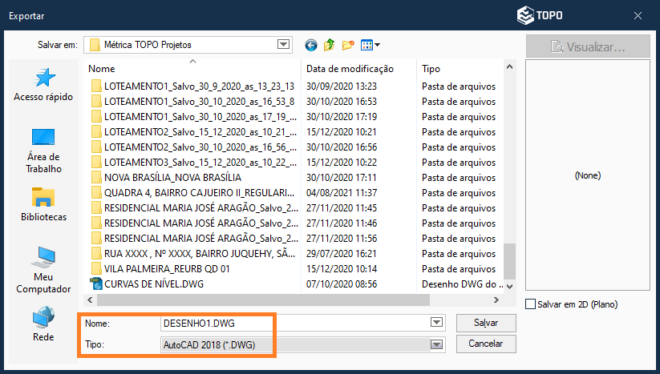Viewport: 660px width, 374px height.
Task: Open Bibliotecas in the sidebar
Action: (43, 204)
